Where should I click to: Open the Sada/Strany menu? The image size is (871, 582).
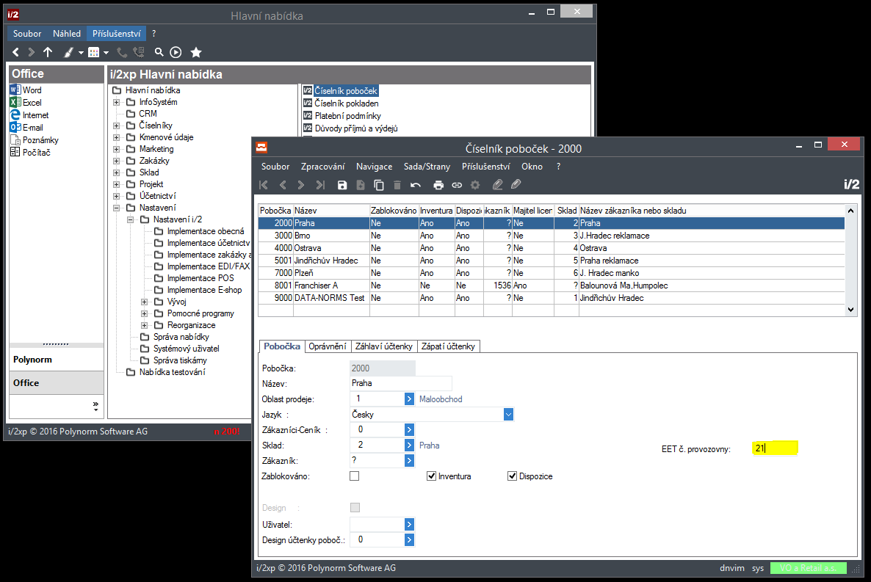[x=427, y=167]
